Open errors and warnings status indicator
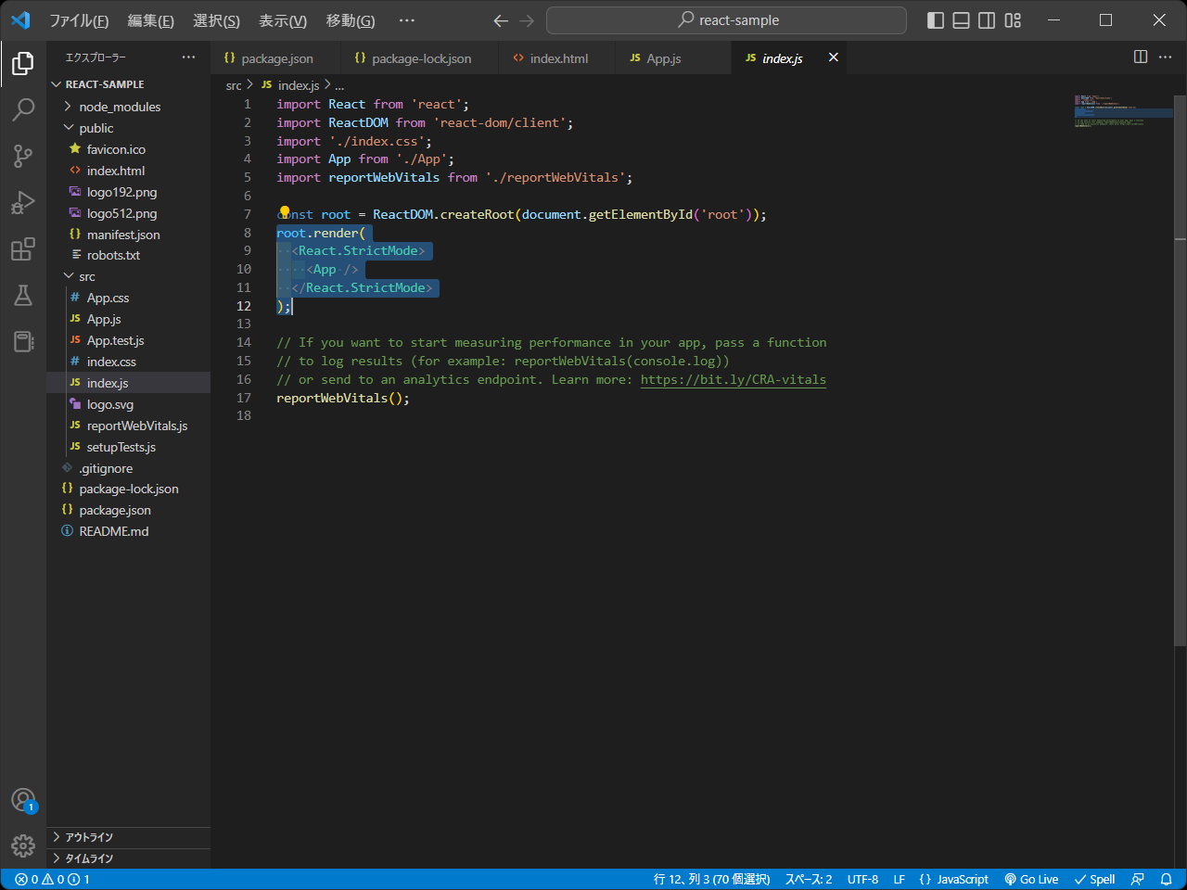1187x890 pixels. 53,879
